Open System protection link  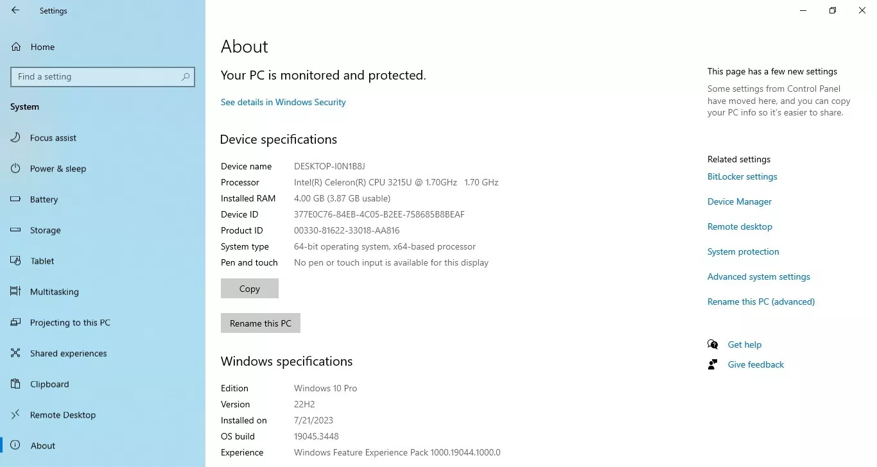coord(743,251)
